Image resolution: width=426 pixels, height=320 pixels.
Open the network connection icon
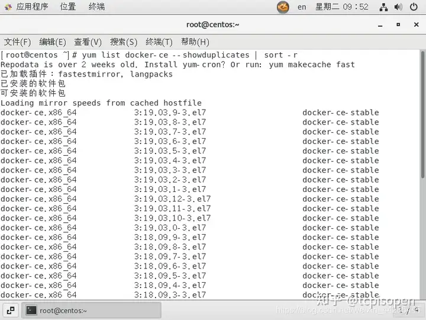(383, 7)
